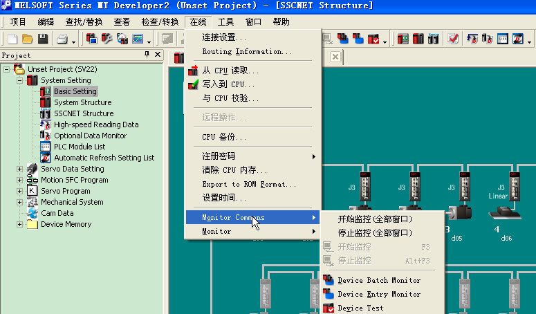Open Device Batch Monitor
This screenshot has height=314, width=536.
(x=378, y=281)
